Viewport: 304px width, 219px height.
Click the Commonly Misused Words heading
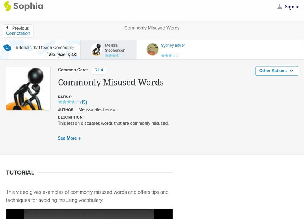pyautogui.click(x=111, y=83)
